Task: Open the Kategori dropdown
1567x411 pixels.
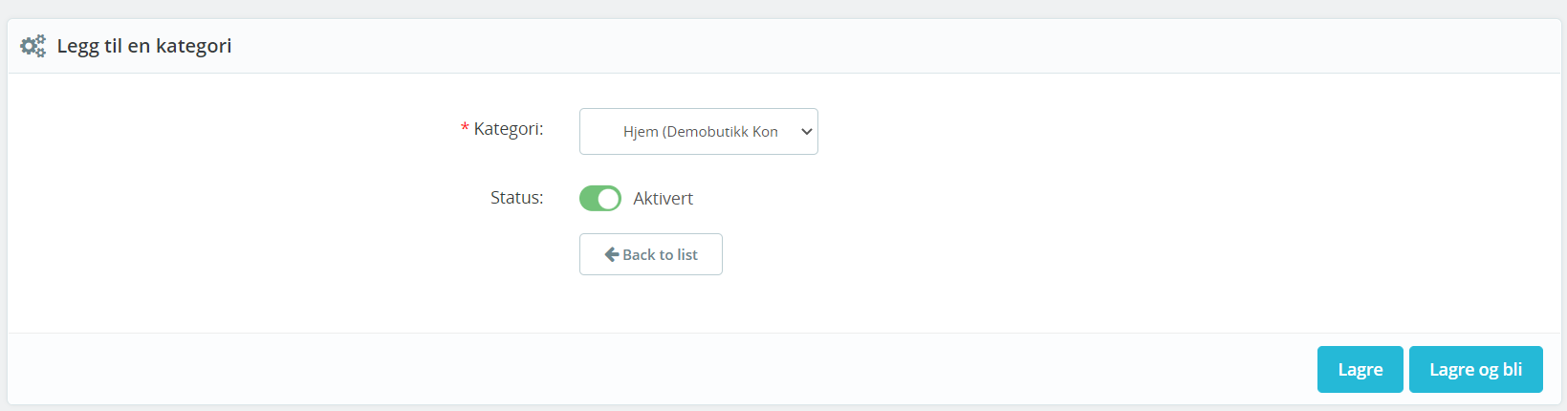Action: coord(699,131)
